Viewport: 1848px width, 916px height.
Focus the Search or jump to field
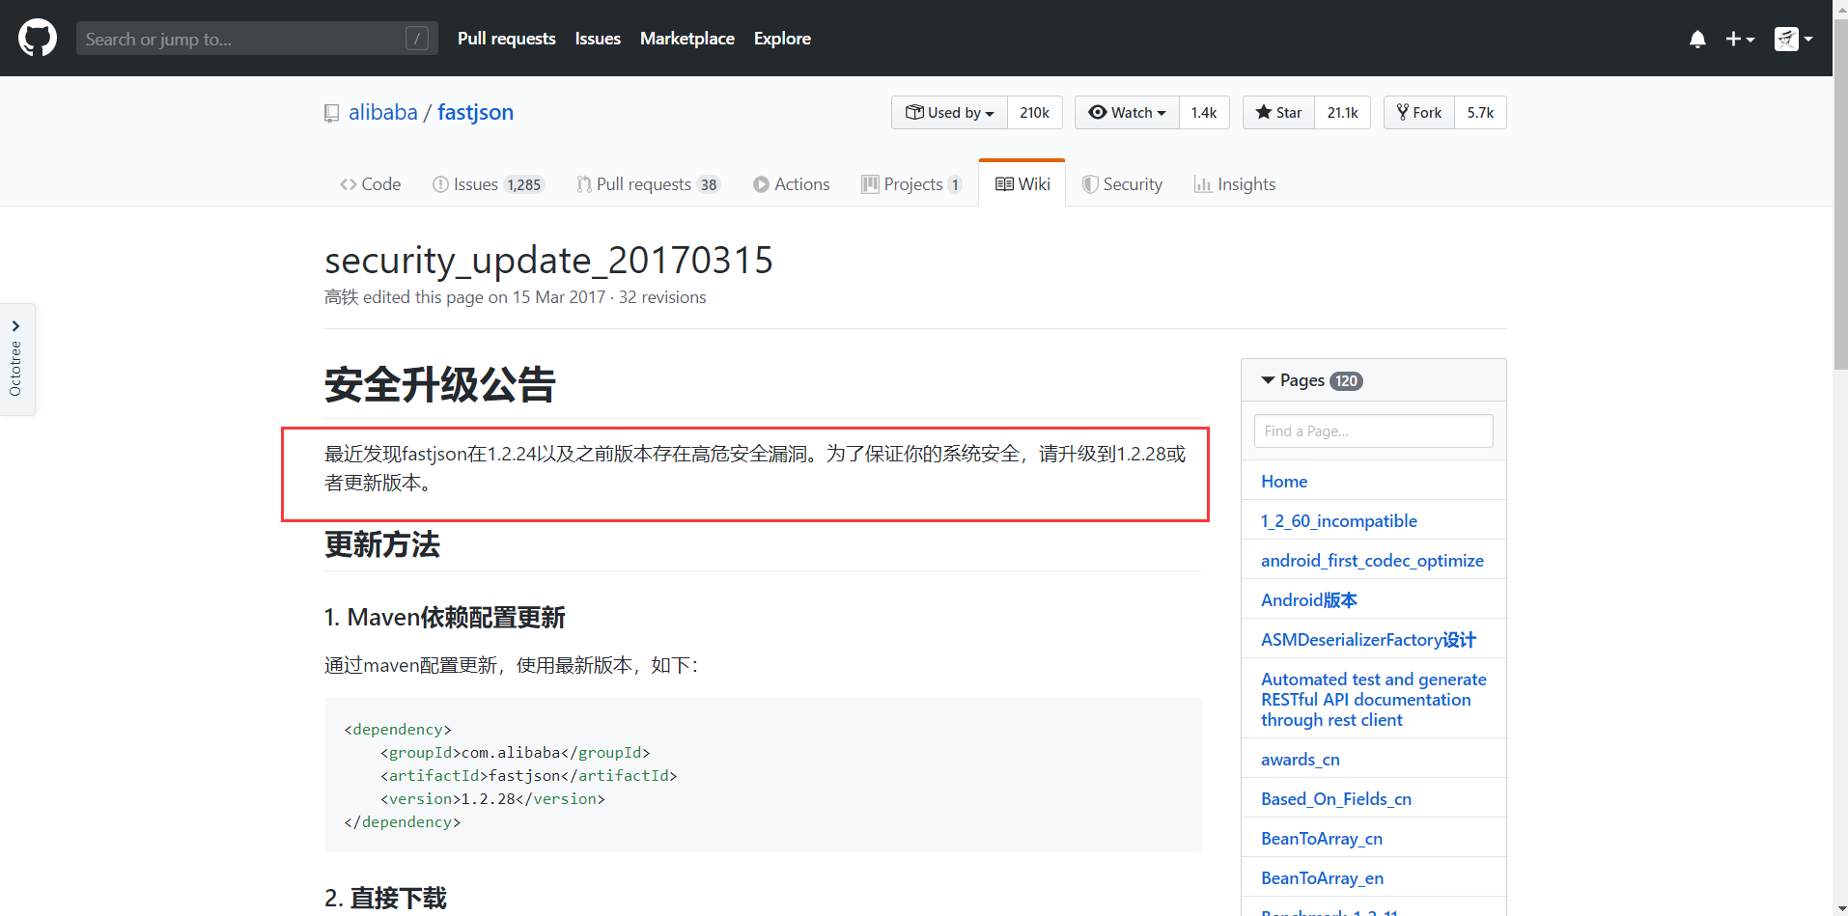coord(257,39)
